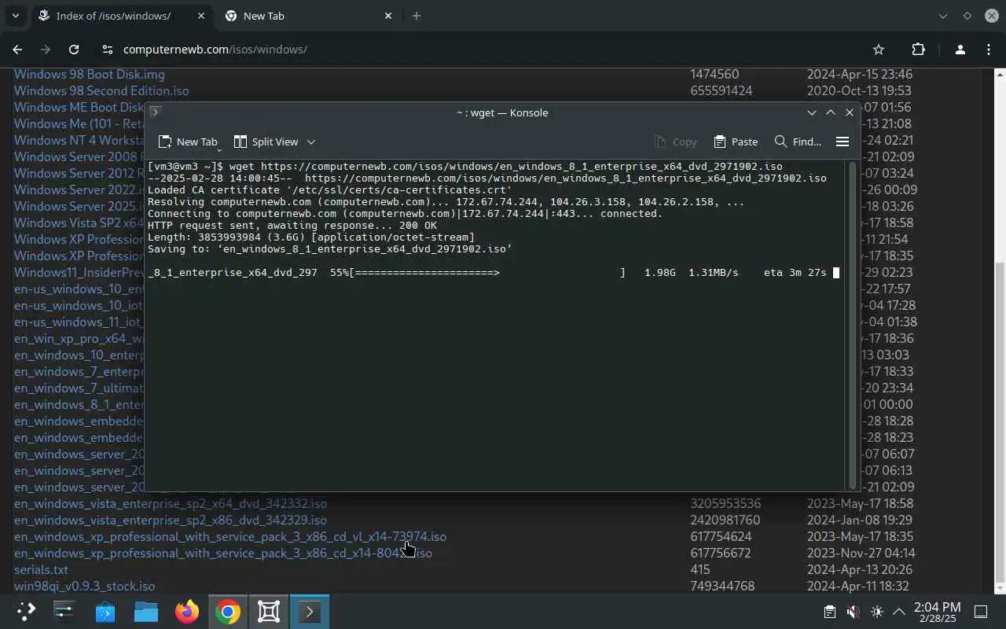View site information icon in address bar
This screenshot has height=629, width=1006.
pyautogui.click(x=108, y=50)
